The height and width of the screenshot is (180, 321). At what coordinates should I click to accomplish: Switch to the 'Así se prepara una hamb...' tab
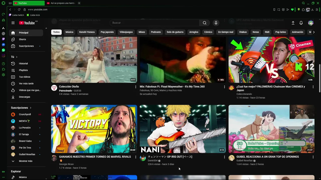coord(61,3)
